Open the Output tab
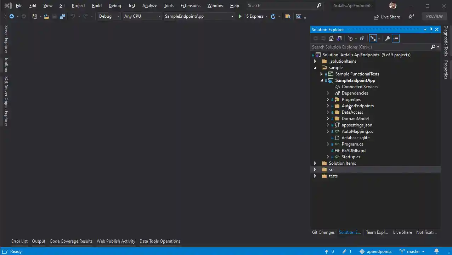The height and width of the screenshot is (255, 452). coord(39,241)
